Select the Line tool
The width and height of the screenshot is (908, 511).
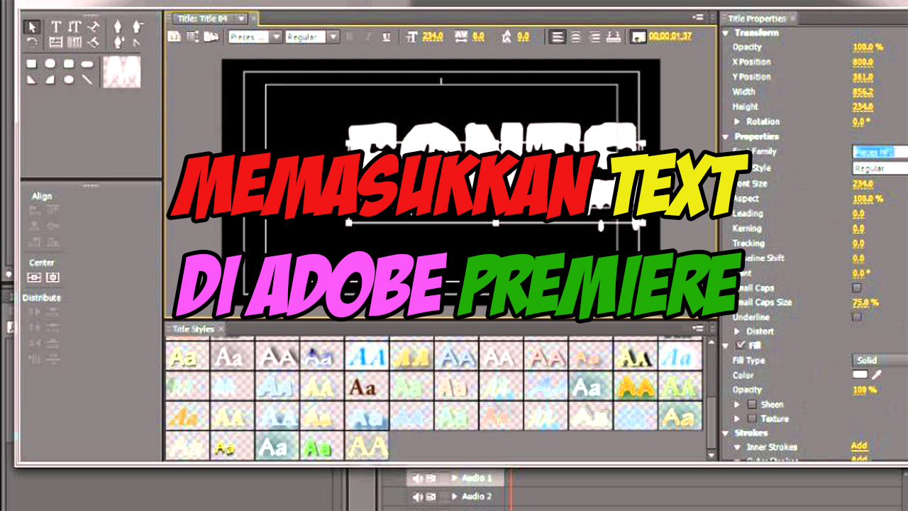pyautogui.click(x=87, y=79)
